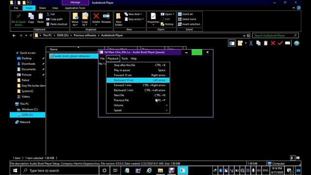This screenshot has height=175, width=311.
Task: Open File menu in Audio Book Player
Action: pyautogui.click(x=103, y=58)
